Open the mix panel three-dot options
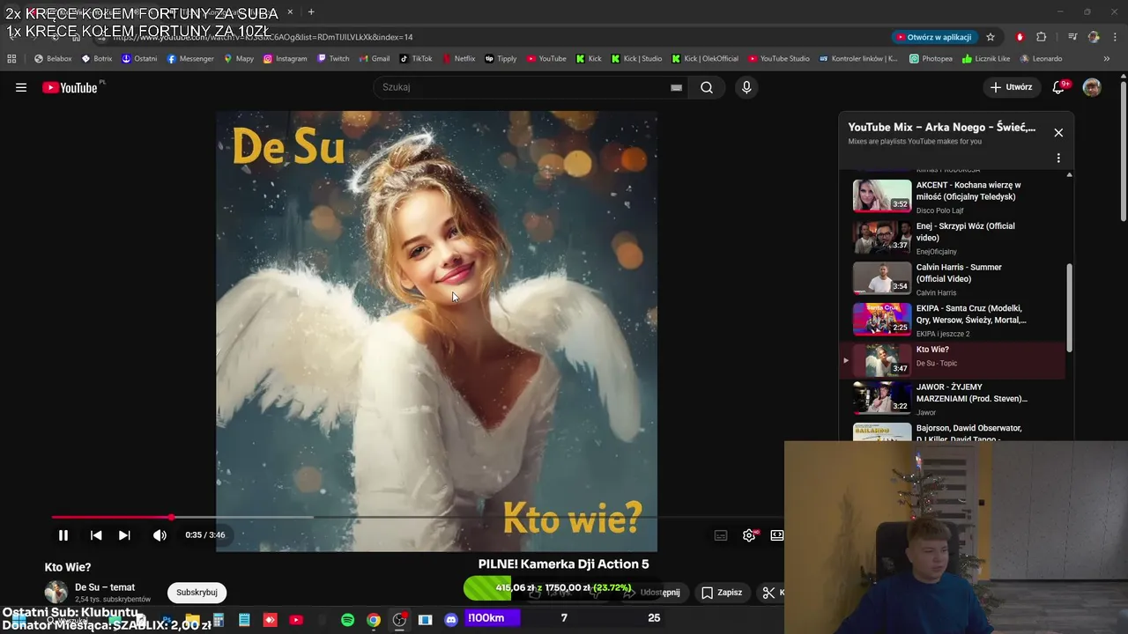Viewport: 1128px width, 634px height. (1058, 158)
